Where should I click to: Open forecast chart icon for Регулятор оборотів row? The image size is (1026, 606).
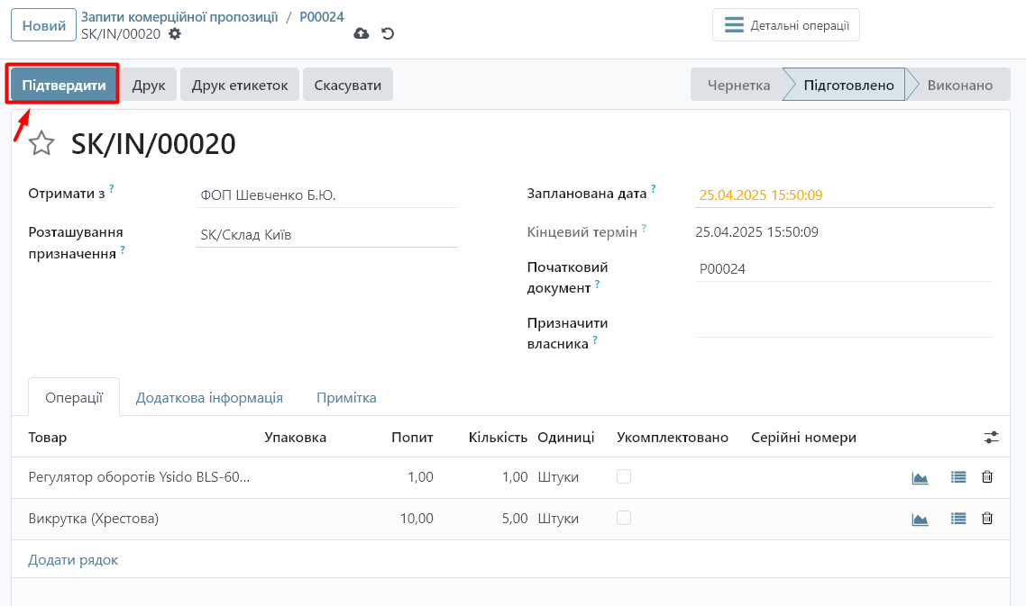[920, 477]
